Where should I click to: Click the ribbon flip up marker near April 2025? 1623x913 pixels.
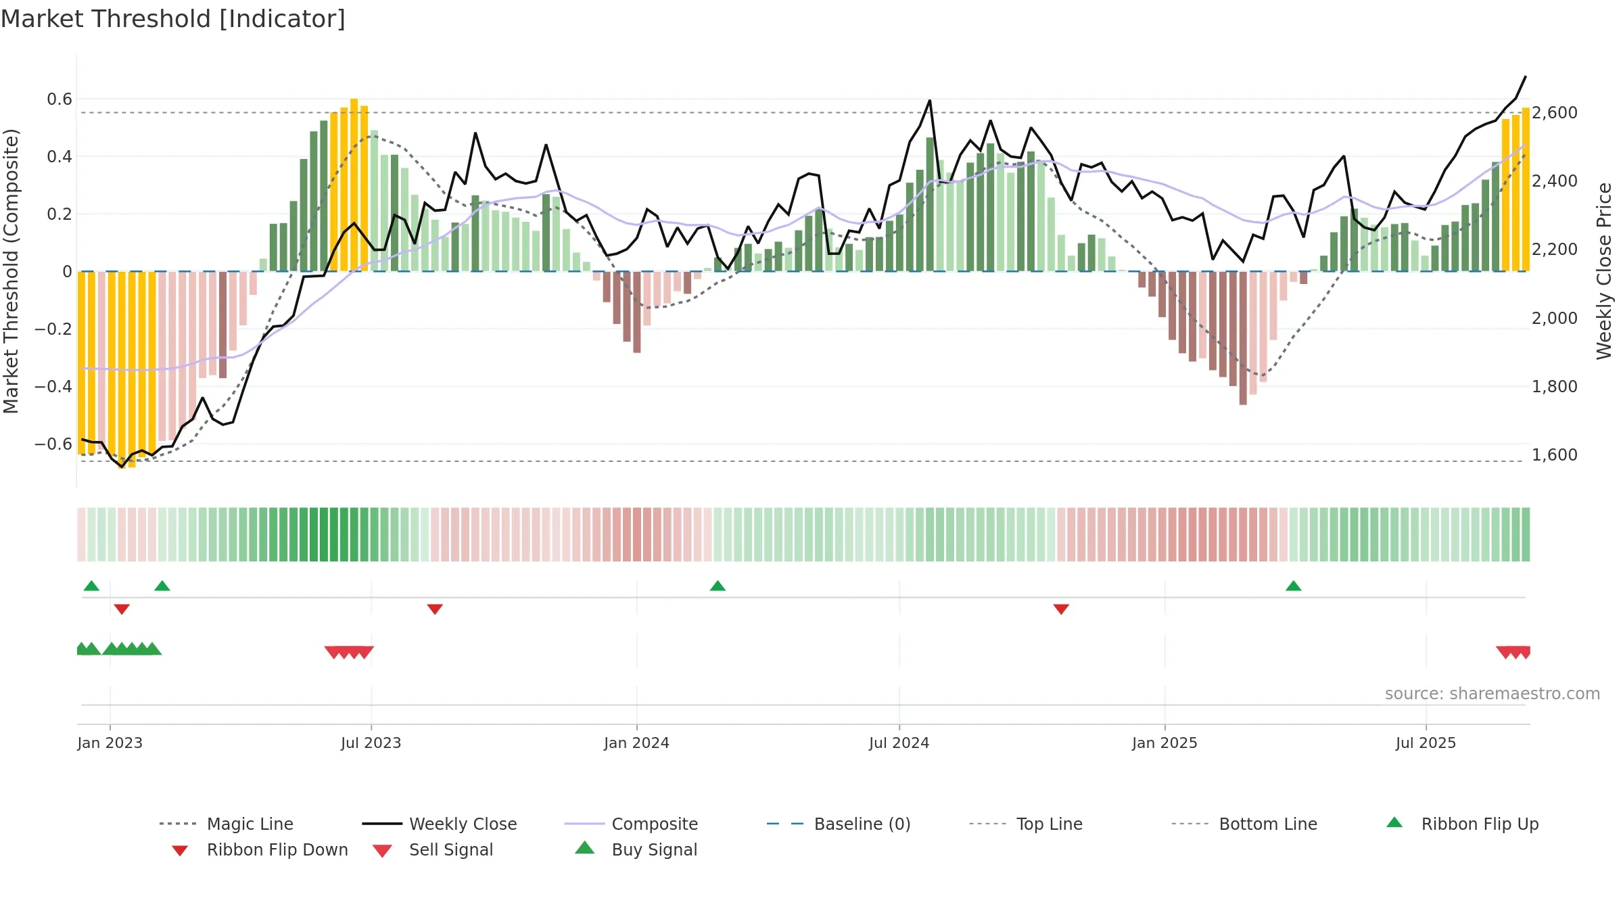(1294, 586)
